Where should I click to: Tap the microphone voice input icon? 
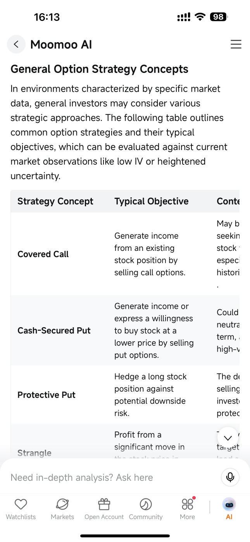point(230,477)
